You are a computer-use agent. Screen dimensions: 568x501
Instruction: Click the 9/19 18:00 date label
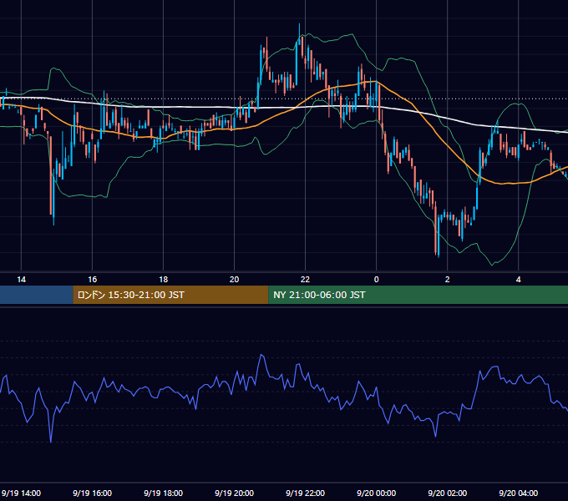164,493
